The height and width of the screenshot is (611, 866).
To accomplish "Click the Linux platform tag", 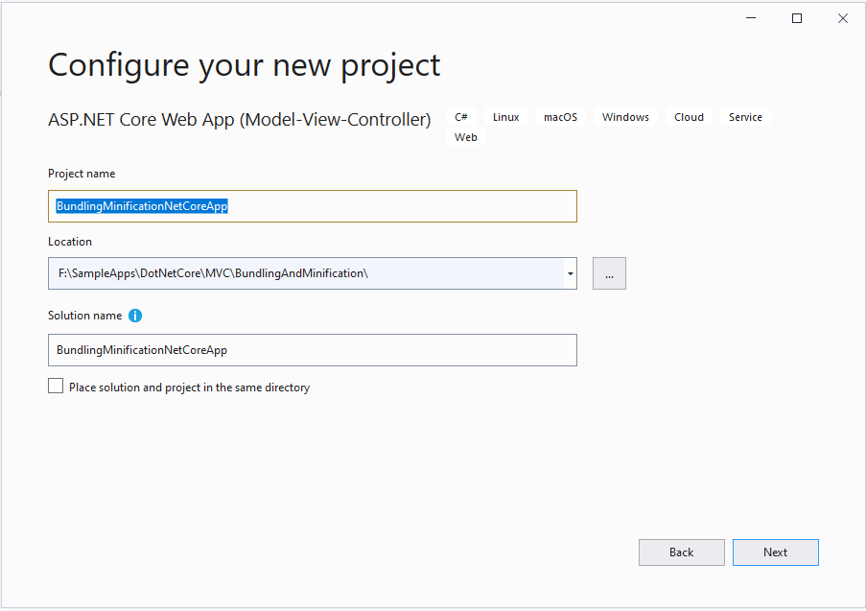I will coord(506,117).
